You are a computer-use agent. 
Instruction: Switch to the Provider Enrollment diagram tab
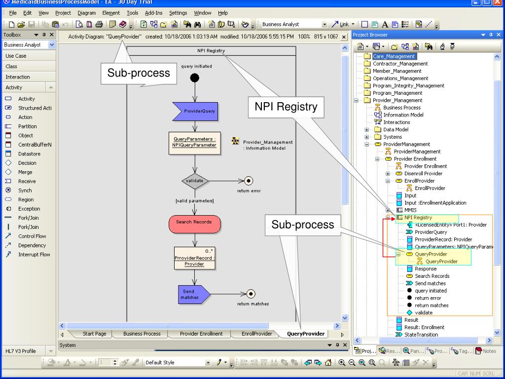[201, 334]
